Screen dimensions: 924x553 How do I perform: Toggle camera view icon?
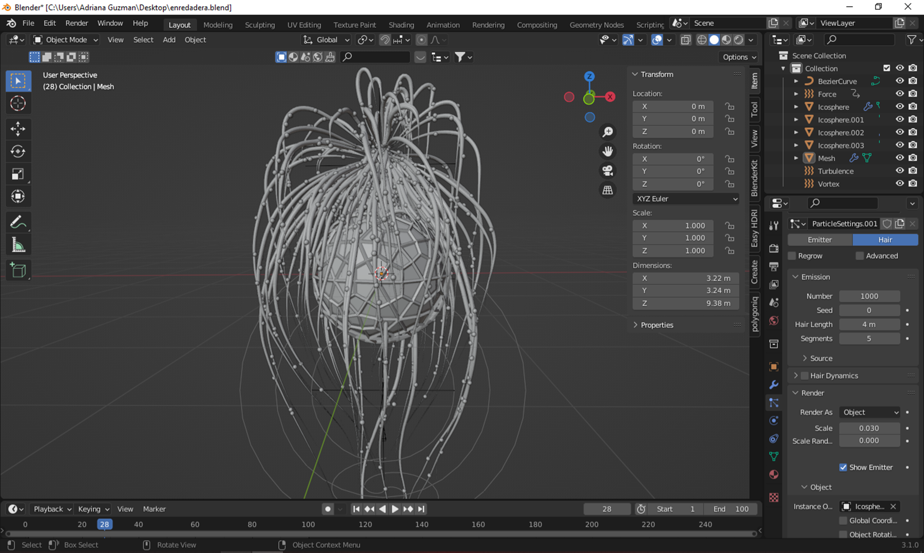[608, 171]
